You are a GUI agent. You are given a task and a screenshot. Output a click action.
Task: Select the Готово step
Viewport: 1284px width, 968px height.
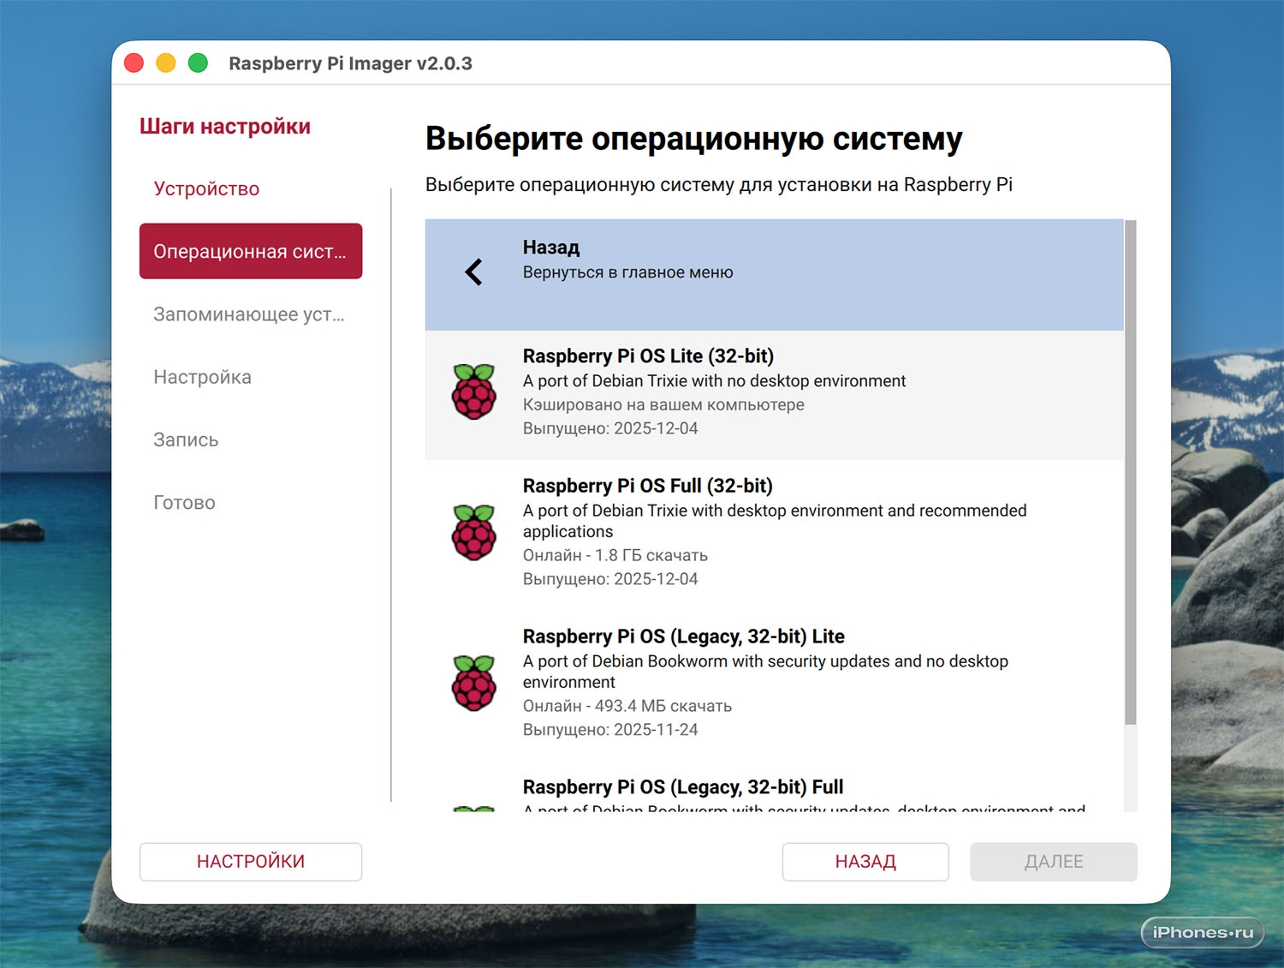[x=184, y=502]
